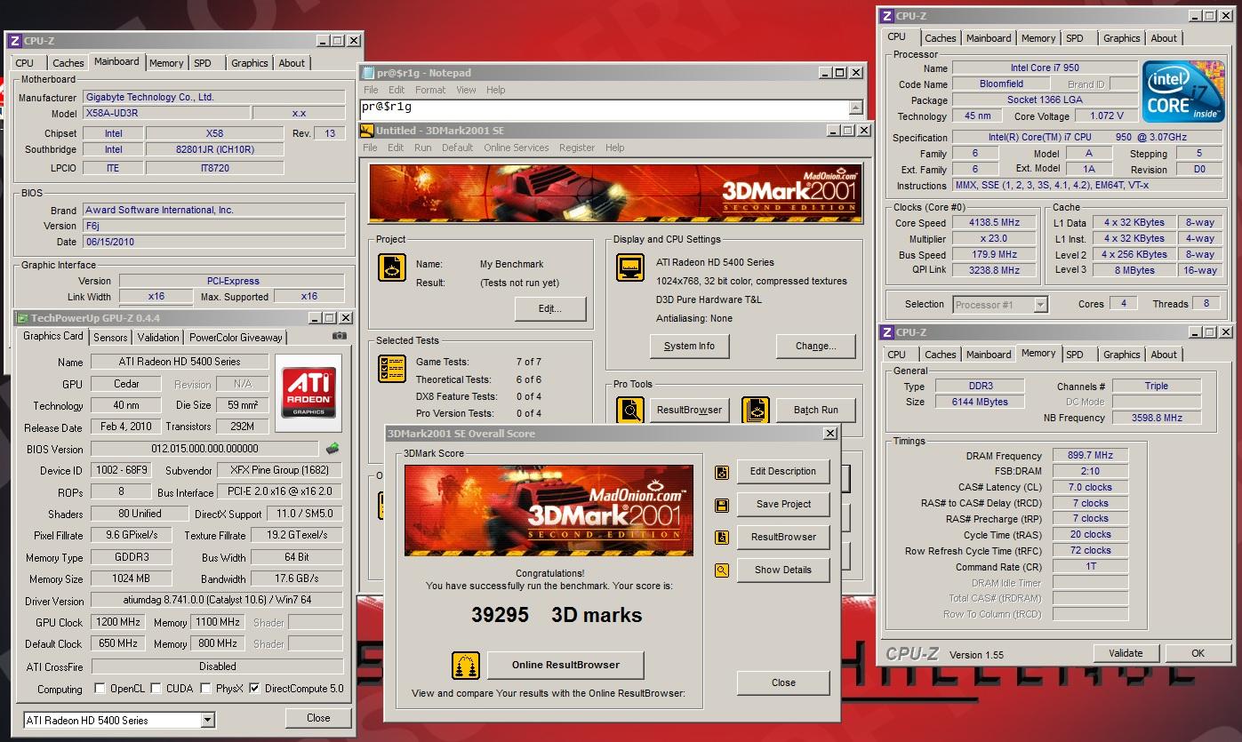Enable the PhysX checkbox
1242x742 pixels.
(x=205, y=688)
